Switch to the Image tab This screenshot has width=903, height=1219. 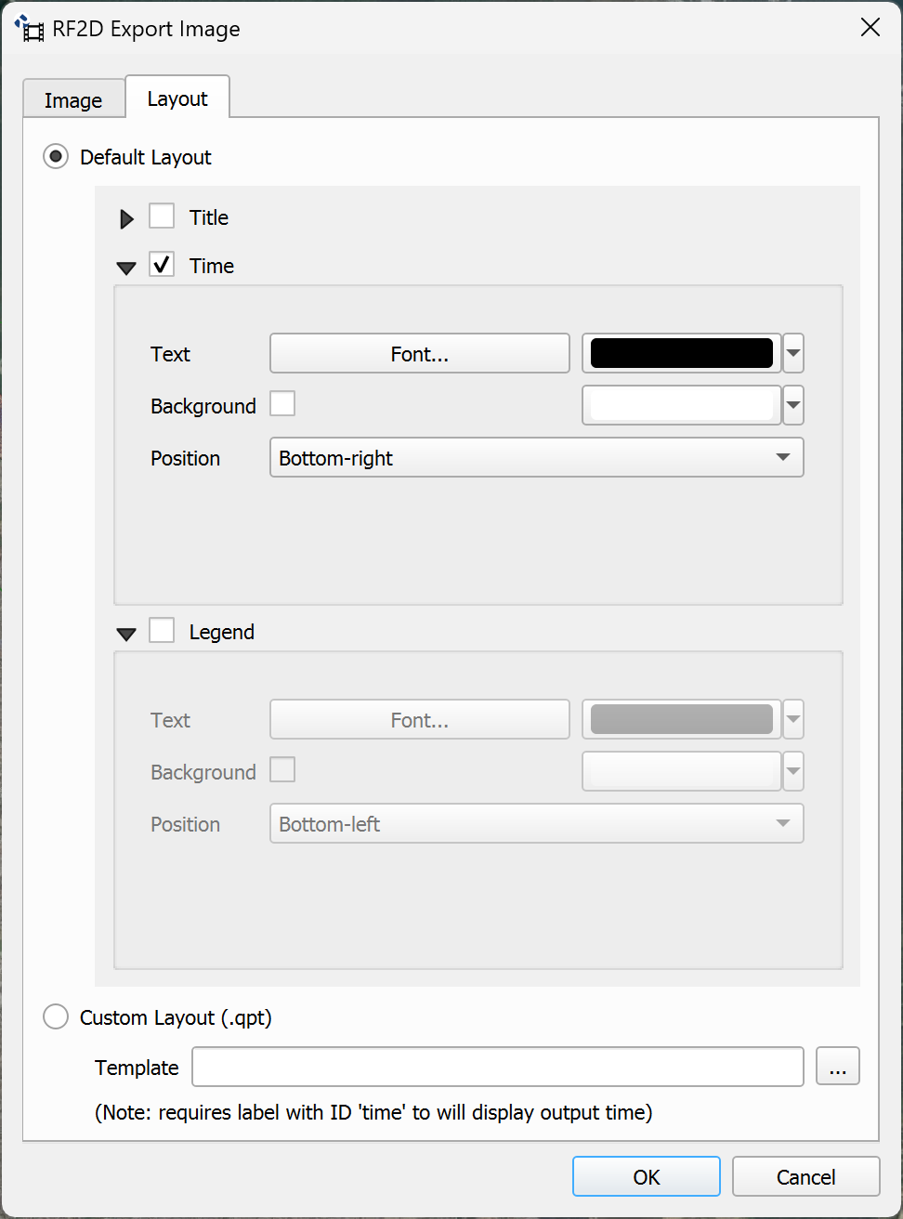pos(73,100)
